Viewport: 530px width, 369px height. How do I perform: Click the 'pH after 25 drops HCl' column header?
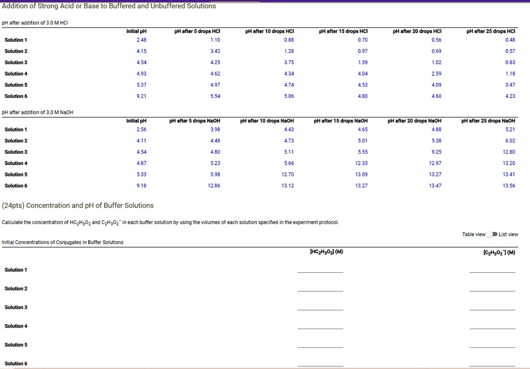491,31
